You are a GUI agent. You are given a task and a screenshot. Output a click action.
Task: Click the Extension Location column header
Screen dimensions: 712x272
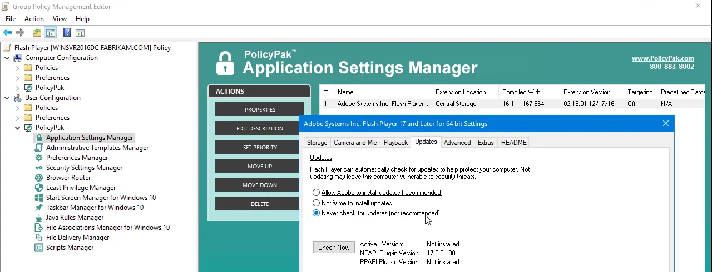[465, 92]
